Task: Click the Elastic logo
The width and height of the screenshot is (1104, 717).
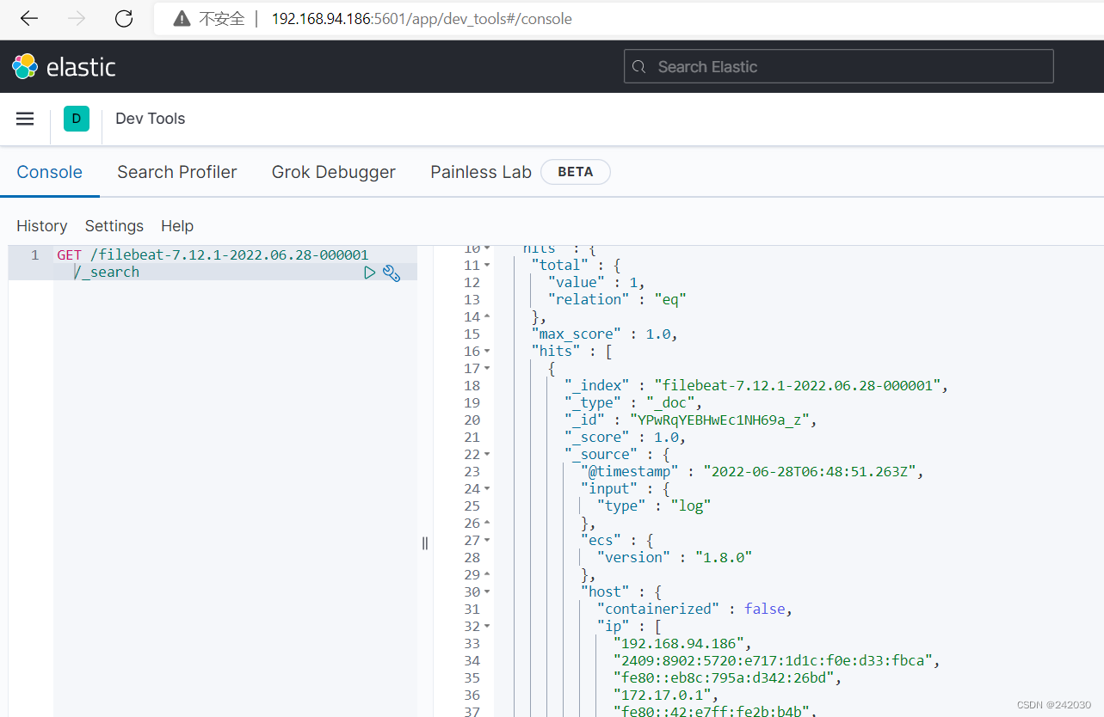Action: [x=64, y=67]
